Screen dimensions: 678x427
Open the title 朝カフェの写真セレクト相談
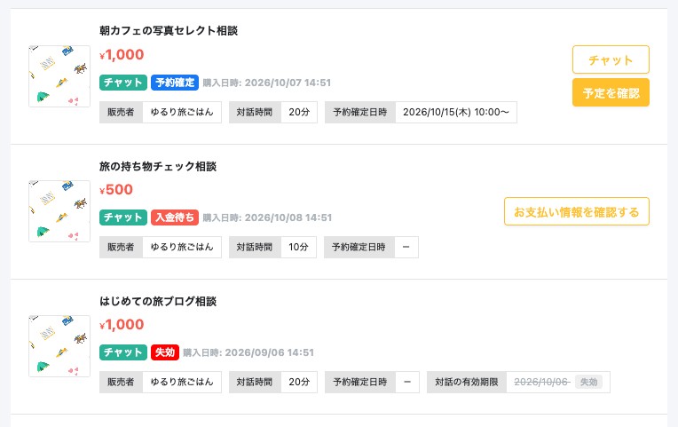tap(169, 31)
